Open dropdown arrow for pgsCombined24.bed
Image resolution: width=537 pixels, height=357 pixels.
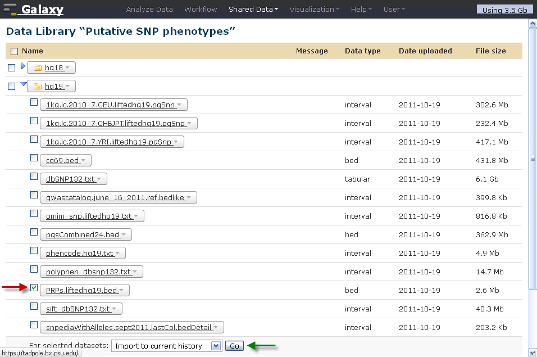coord(124,234)
